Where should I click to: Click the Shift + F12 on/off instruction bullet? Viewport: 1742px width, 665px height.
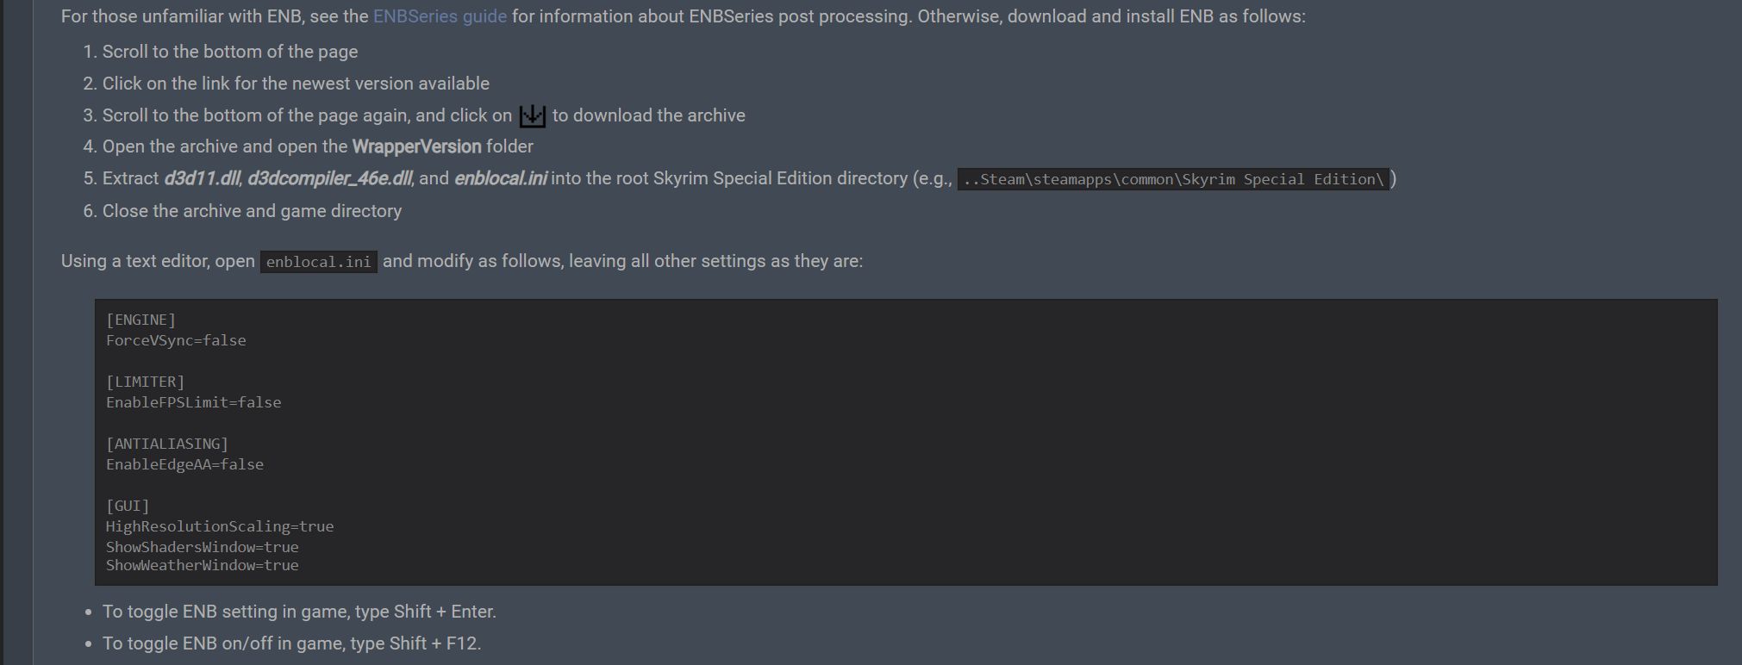point(291,643)
